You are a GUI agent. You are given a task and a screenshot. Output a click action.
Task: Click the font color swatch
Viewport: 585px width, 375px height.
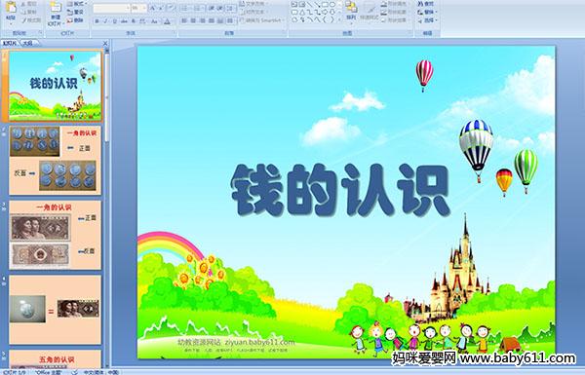click(x=167, y=21)
